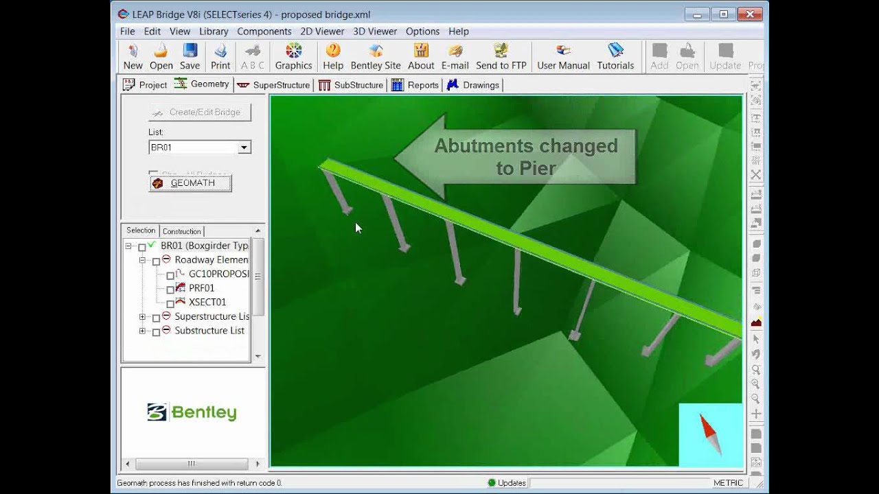Click the 'Geomath process has finished' status text

[199, 483]
